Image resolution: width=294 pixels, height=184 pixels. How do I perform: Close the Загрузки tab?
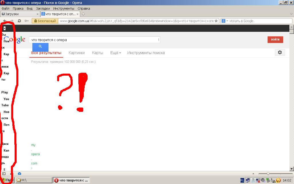[x=37, y=14]
